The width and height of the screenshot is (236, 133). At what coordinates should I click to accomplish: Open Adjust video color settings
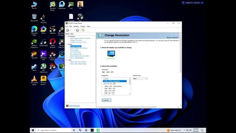(78, 62)
